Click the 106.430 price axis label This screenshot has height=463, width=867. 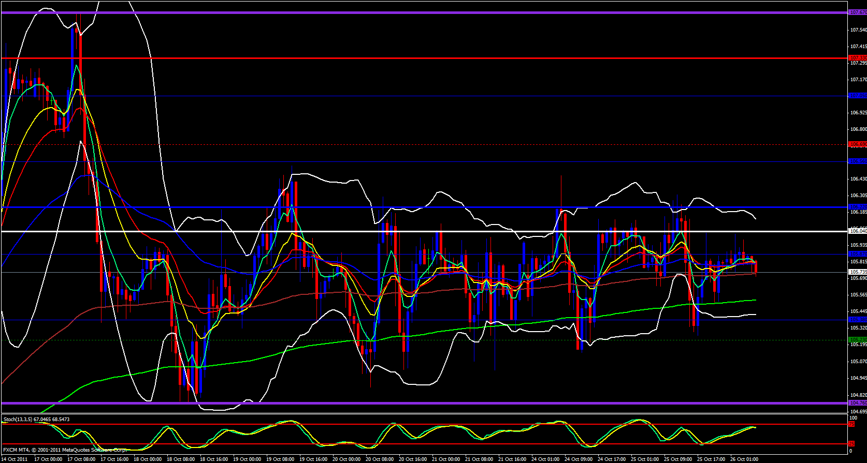pos(858,179)
